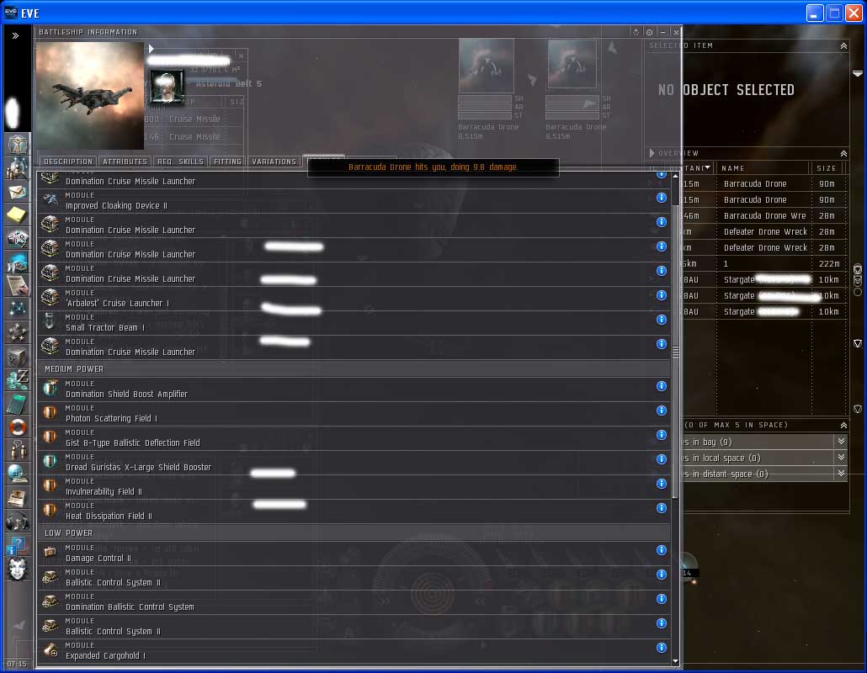Show info for Gist B-Type Ballistic Deflection Field
This screenshot has width=867, height=673.
[x=662, y=435]
